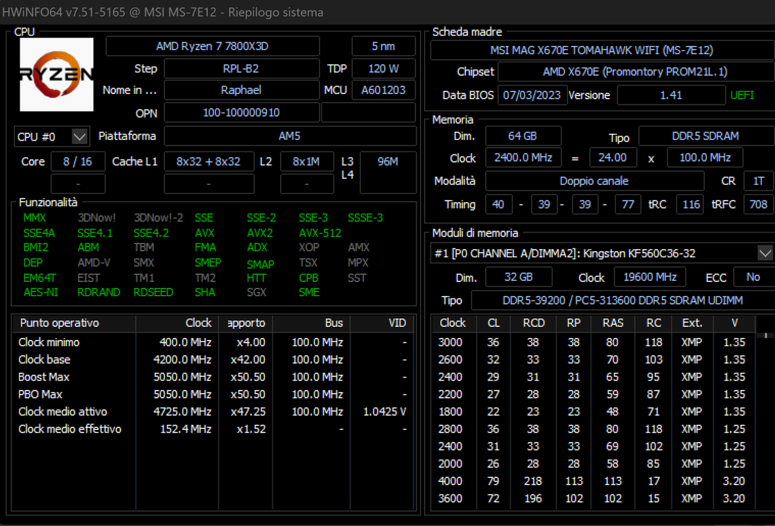
Task: Click the ECC value No
Action: coord(753,277)
